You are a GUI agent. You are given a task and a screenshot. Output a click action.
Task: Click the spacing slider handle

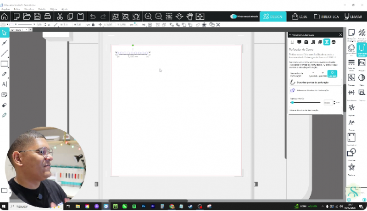click(292, 102)
